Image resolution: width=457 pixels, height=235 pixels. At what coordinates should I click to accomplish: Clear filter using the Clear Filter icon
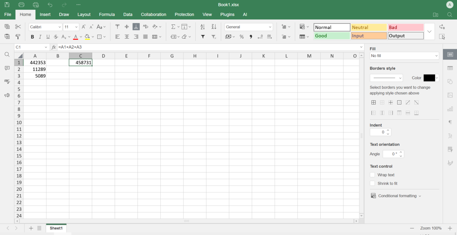tap(213, 37)
